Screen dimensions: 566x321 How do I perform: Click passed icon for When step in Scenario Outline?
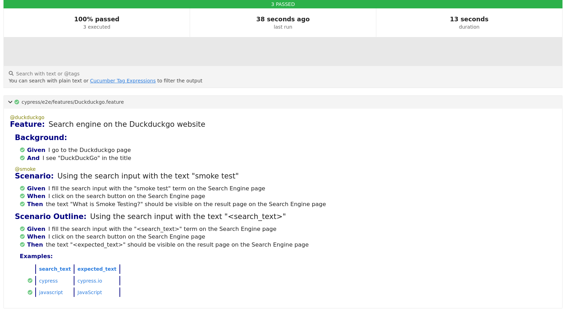[x=22, y=236]
